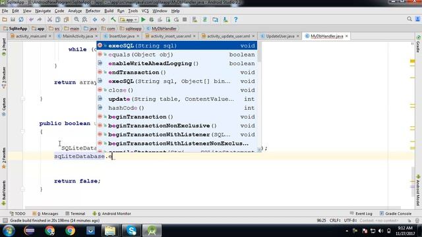Screen dimensions: 422x237
Task: Switch to InsertUser.java tab
Action: 121,36
